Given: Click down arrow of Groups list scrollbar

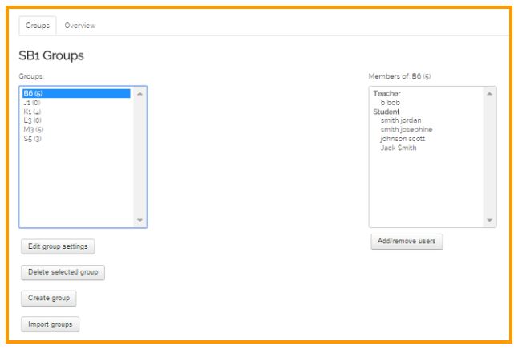Looking at the screenshot, I should point(140,220).
